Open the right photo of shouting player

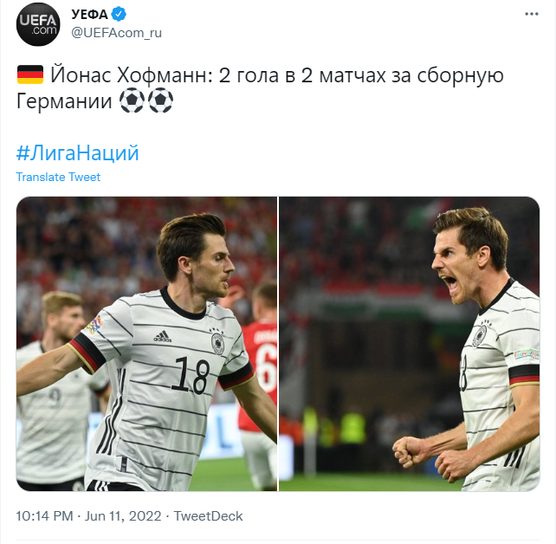tap(410, 344)
